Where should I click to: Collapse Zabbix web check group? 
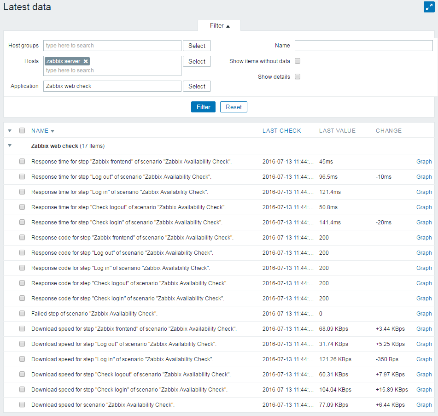point(10,145)
